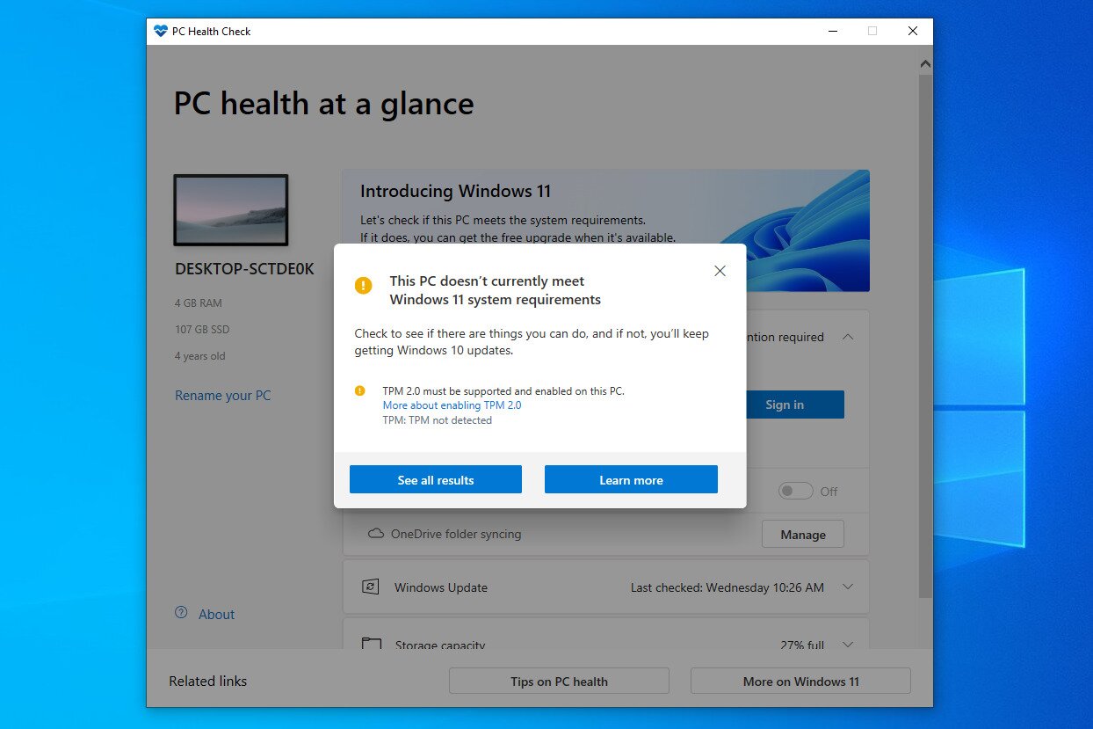Click DESKTOP-SCTDE0K computer name
The image size is (1093, 729).
[x=244, y=269]
